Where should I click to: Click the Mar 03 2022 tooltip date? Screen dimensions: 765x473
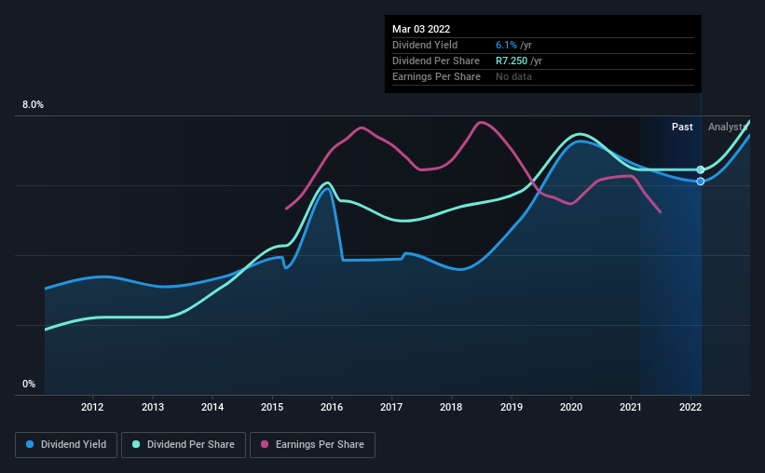point(421,29)
